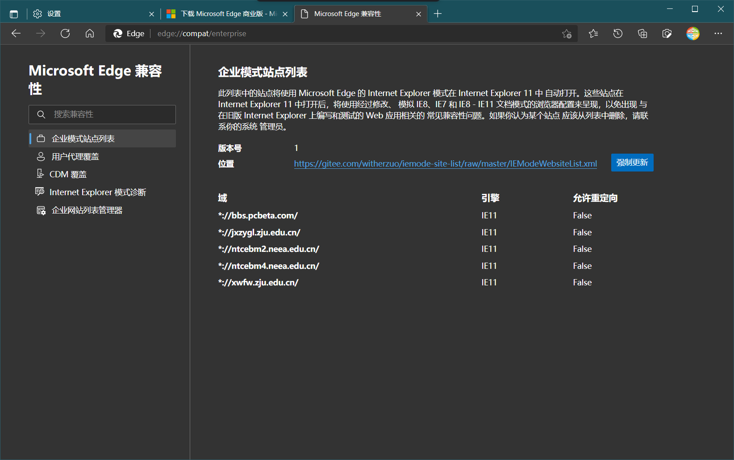Open a new tab
The width and height of the screenshot is (734, 460).
438,14
